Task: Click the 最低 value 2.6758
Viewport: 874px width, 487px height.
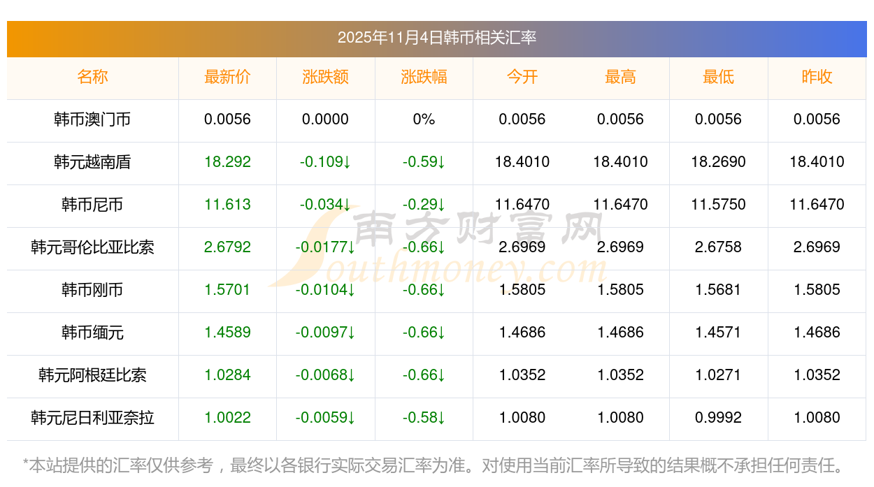Action: pos(719,247)
